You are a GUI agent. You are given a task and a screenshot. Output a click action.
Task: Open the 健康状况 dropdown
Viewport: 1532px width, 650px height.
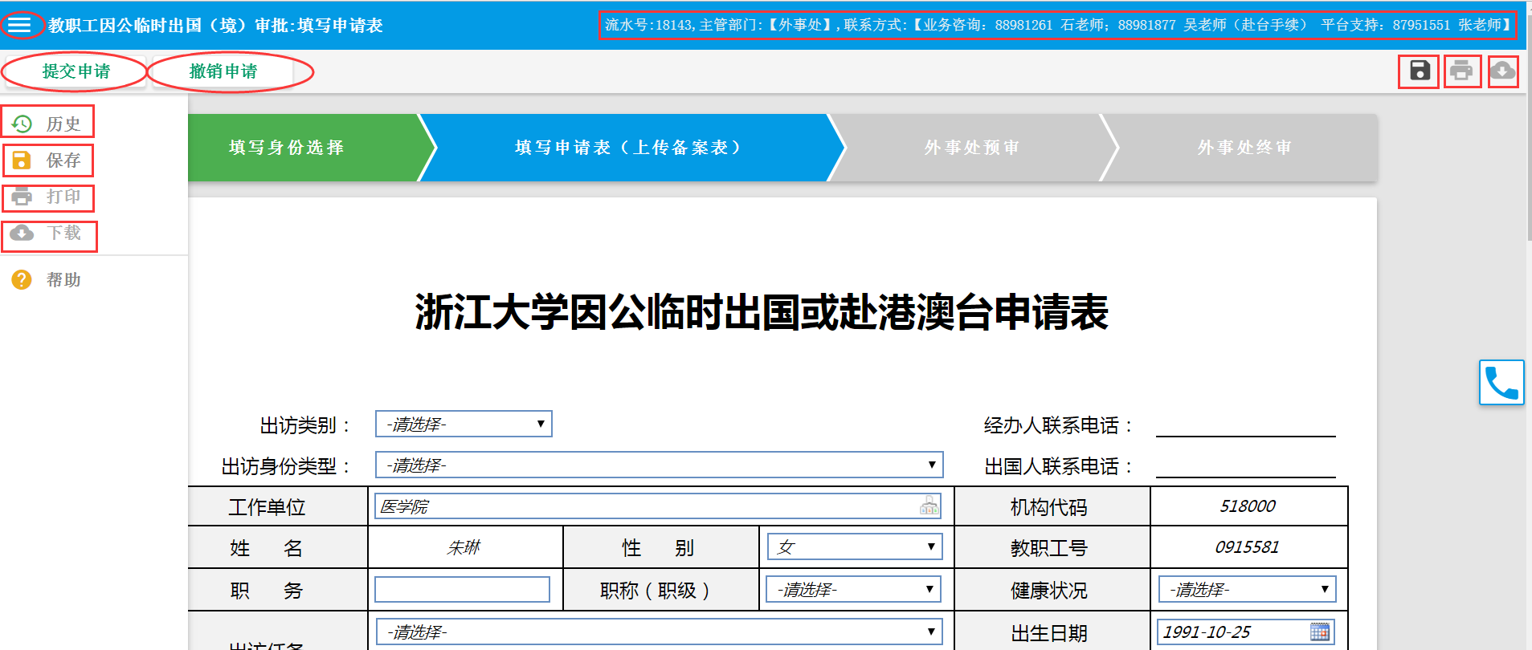point(1246,590)
